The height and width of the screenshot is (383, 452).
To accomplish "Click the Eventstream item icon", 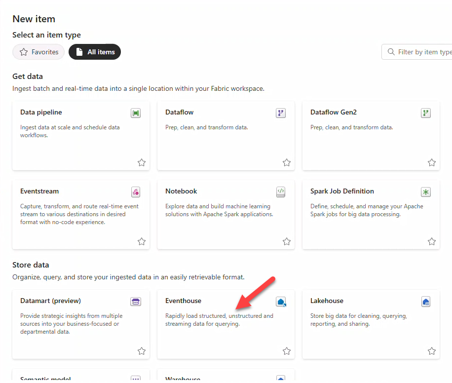I will tap(136, 192).
